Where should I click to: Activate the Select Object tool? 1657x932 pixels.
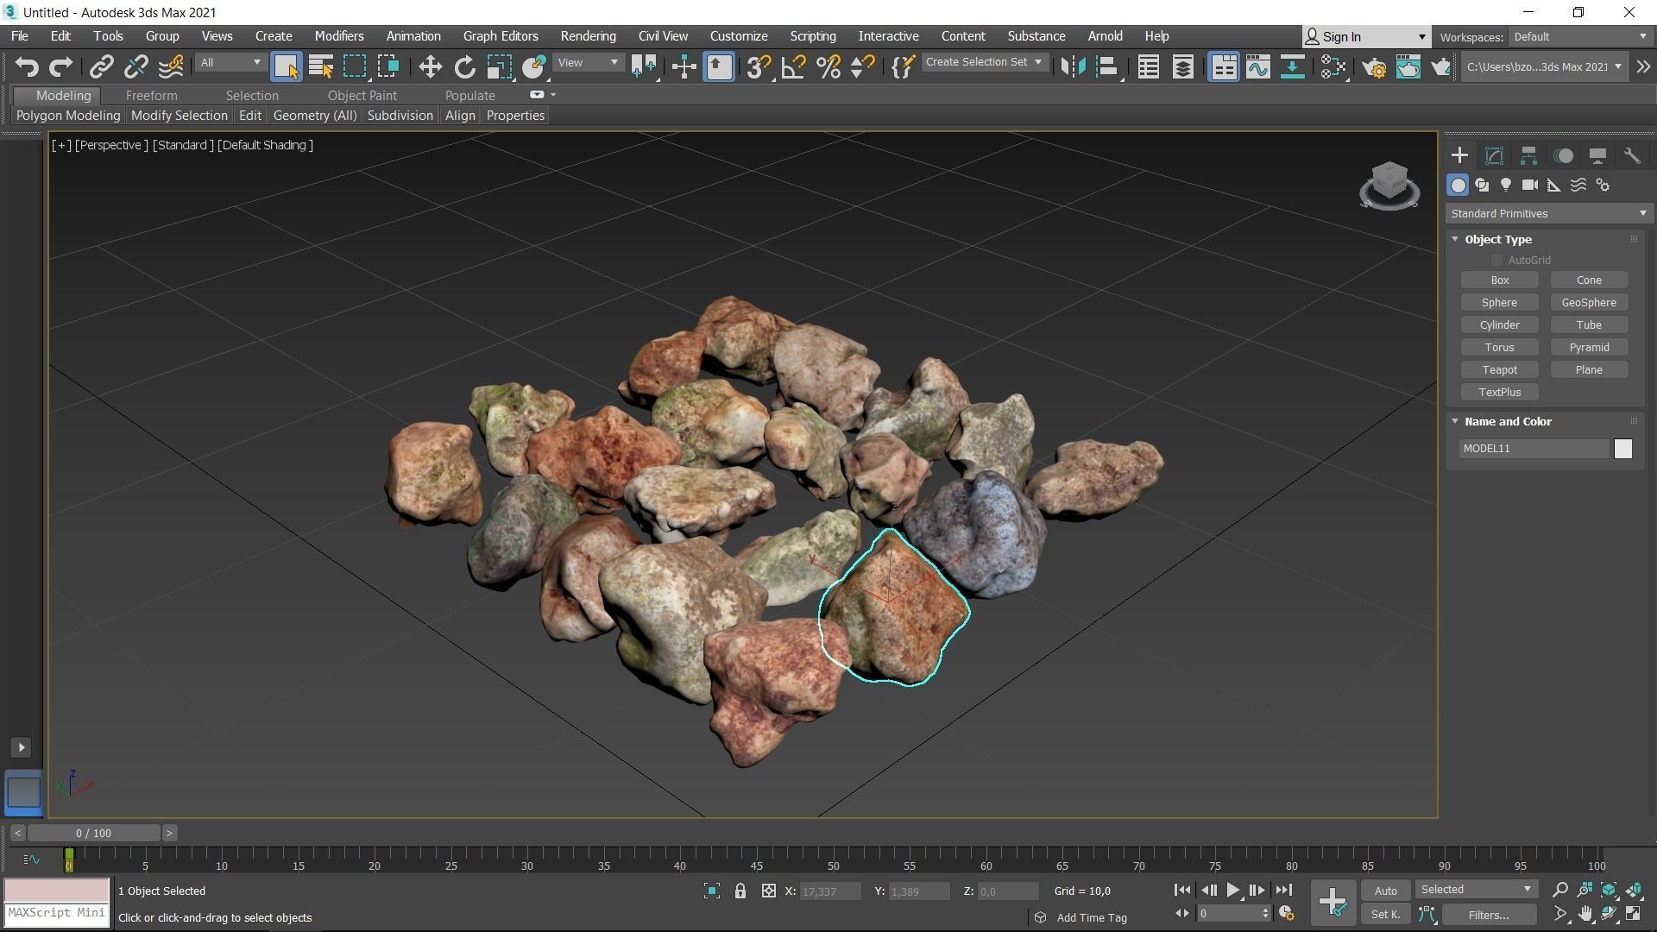pos(286,66)
